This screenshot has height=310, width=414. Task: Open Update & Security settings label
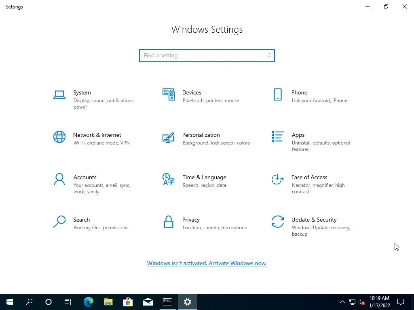pos(314,220)
